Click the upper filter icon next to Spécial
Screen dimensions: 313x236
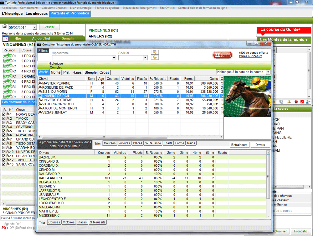[155, 52]
